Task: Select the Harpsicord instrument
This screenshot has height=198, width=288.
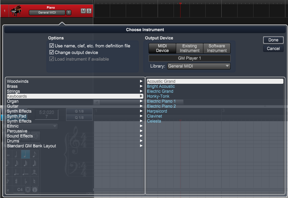Action: click(x=157, y=111)
